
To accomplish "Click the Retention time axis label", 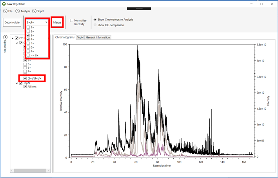I will pos(162,165).
